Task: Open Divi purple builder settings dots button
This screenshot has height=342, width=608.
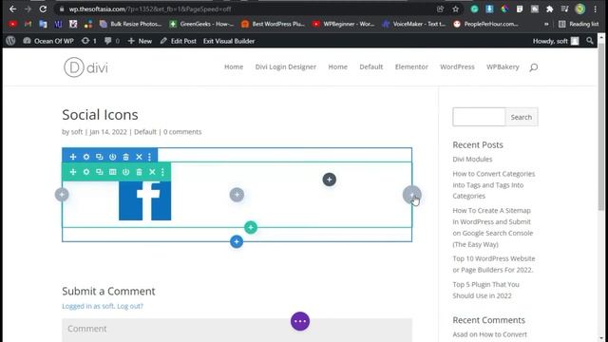Action: [300, 321]
